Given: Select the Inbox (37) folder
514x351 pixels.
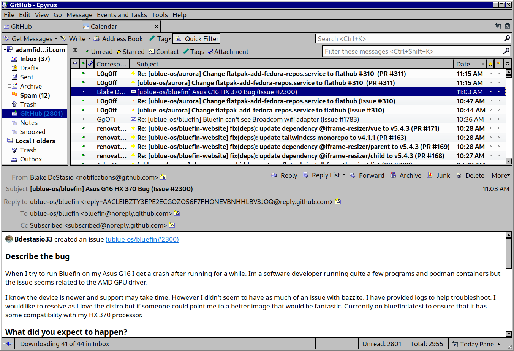Looking at the screenshot, I should [35, 59].
